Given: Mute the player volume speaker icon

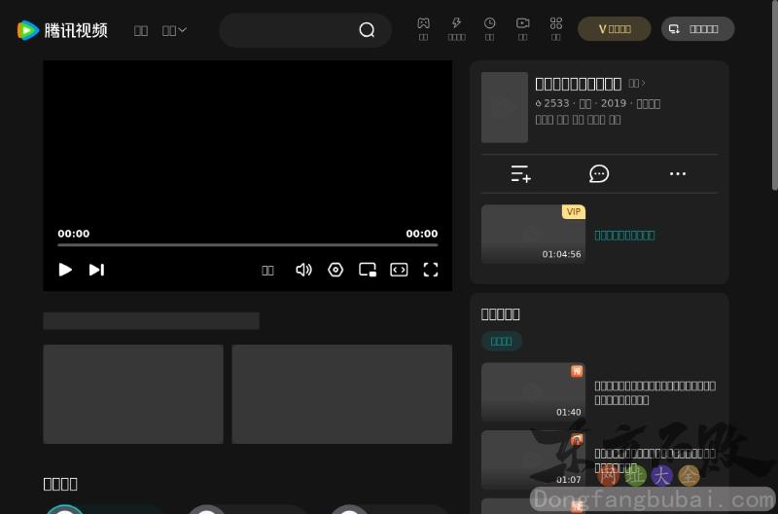Looking at the screenshot, I should 303,270.
